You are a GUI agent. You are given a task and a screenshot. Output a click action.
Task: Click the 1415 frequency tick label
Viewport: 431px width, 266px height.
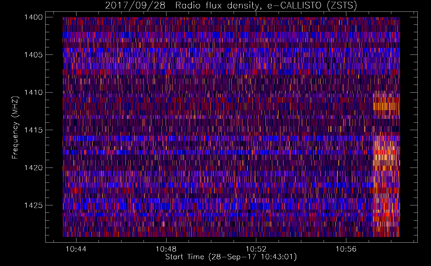point(33,130)
